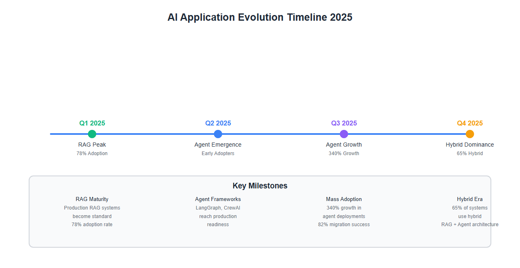Select the Agent Emergence label
Viewport: 520px width, 268px height.
tap(218, 145)
